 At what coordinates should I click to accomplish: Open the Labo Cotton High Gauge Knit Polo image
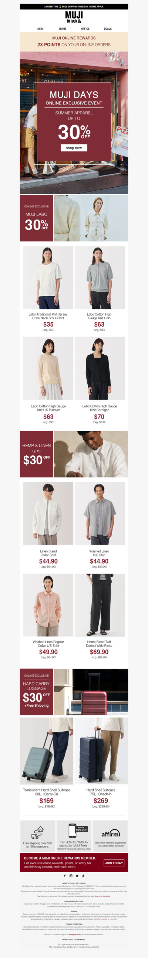(100, 277)
